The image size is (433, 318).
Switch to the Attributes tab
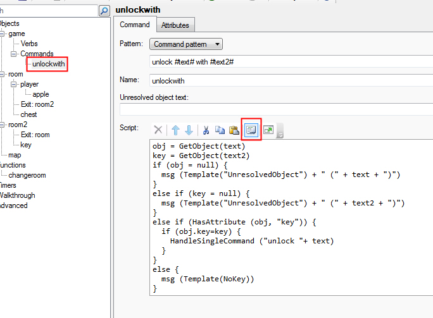[x=175, y=25]
